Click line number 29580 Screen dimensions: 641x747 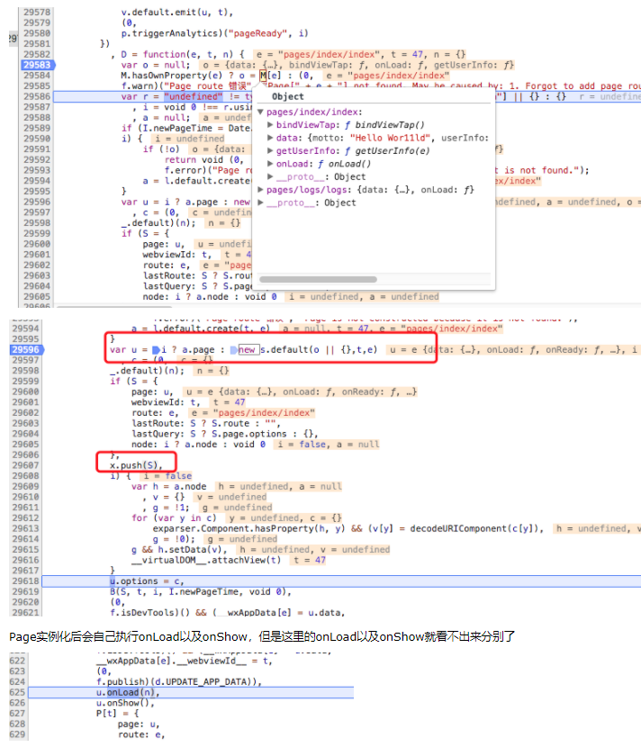click(x=37, y=33)
